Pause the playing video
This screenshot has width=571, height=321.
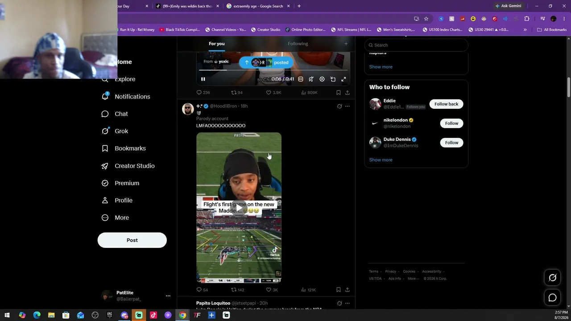tap(203, 79)
